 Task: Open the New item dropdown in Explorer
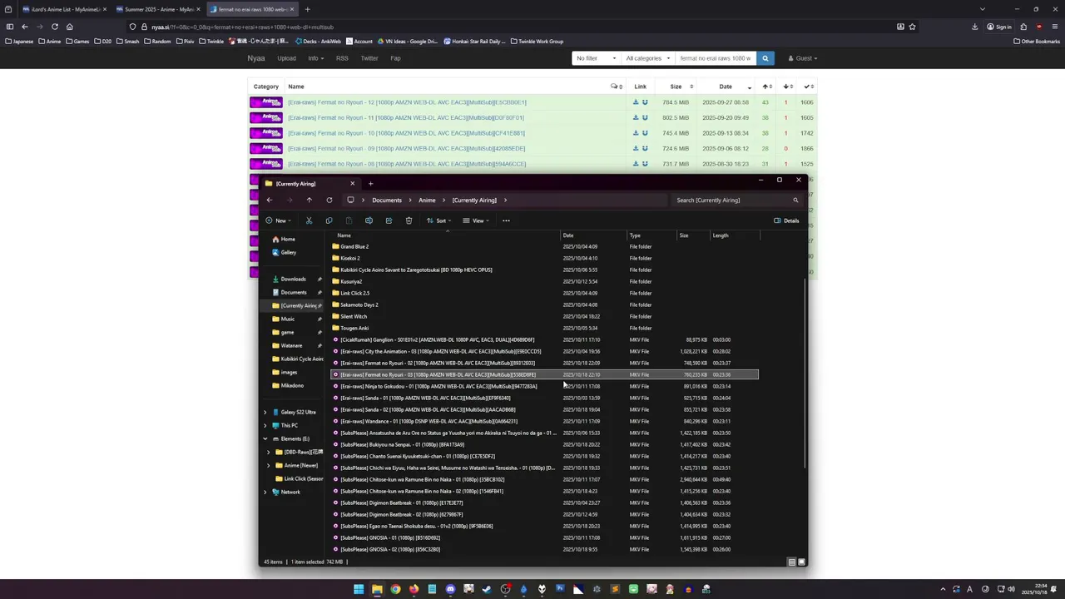coord(278,220)
